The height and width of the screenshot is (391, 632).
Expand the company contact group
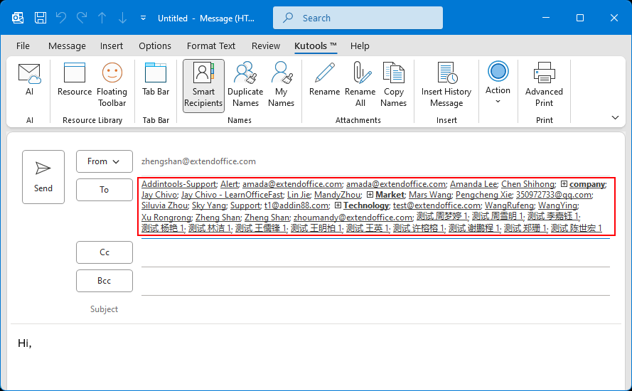[564, 184]
